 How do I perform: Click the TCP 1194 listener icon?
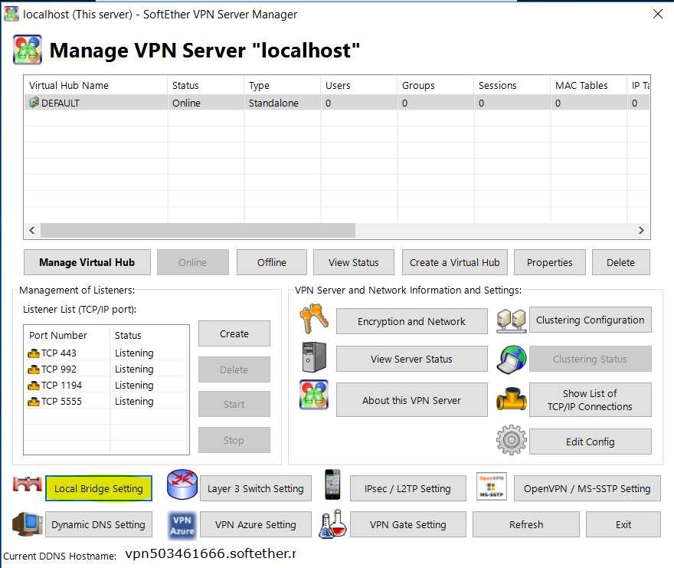tap(34, 386)
